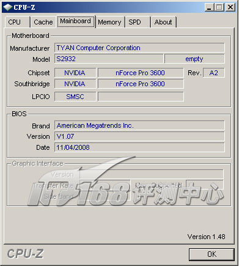Click the disabled maximize button
Image resolution: width=239 pixels, height=266 pixels.
click(x=219, y=7)
